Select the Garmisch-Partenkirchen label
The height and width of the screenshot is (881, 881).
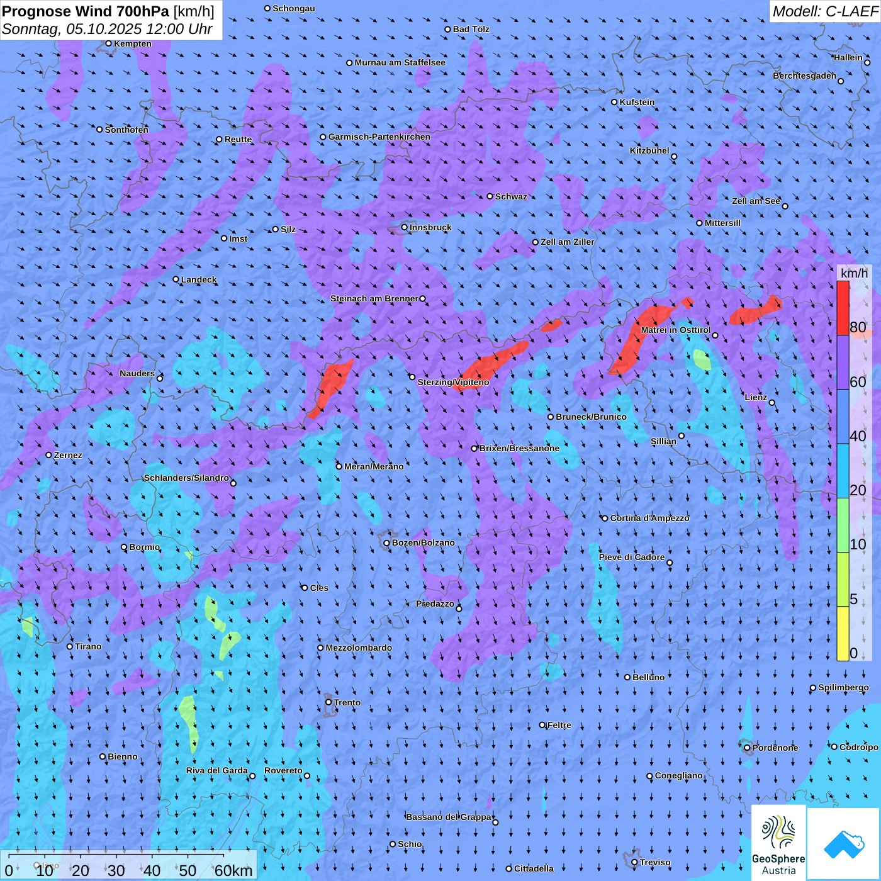(379, 137)
